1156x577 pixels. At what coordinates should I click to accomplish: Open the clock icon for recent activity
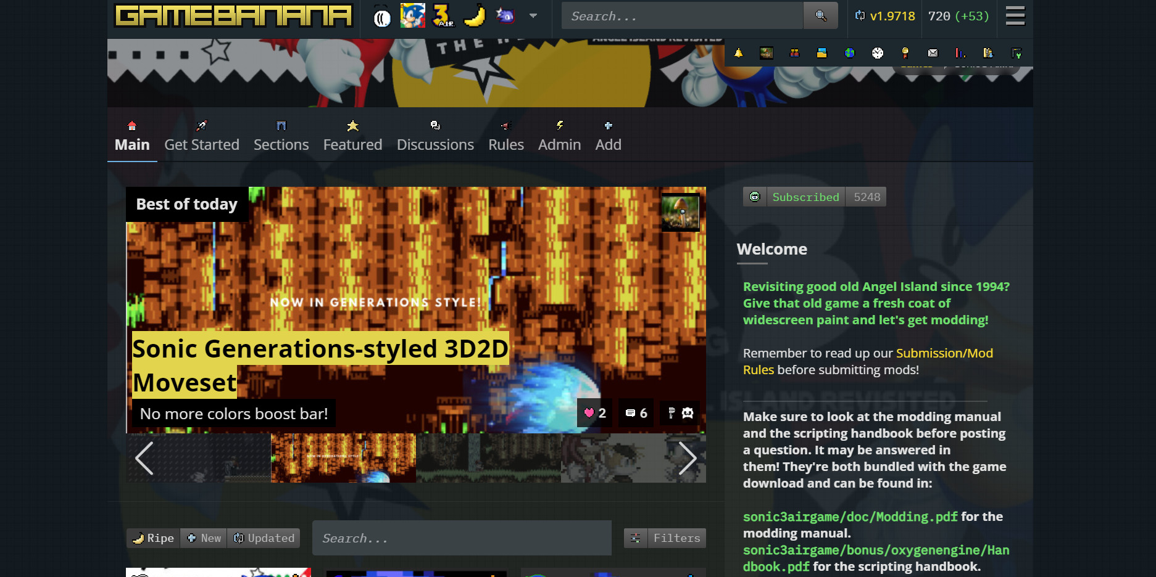coord(877,52)
